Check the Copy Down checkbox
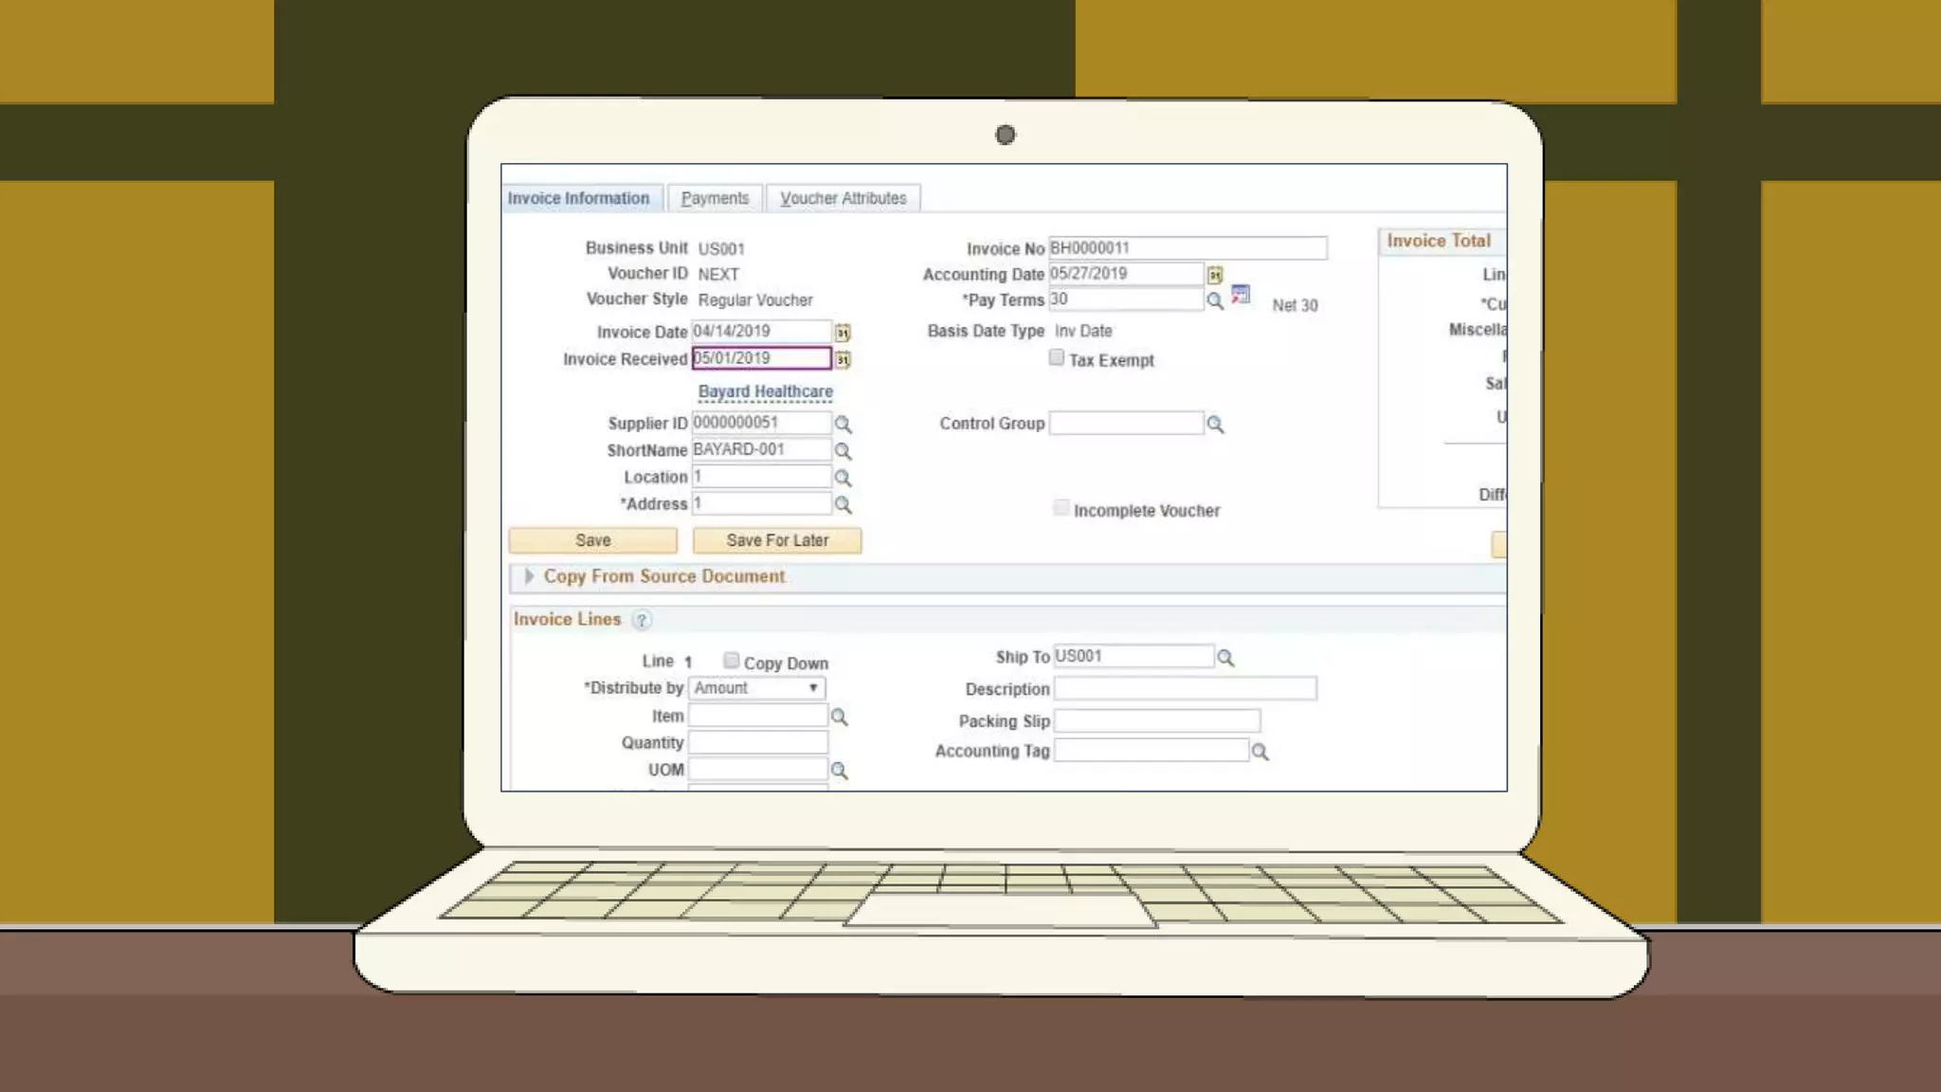This screenshot has height=1092, width=1941. [x=731, y=660]
